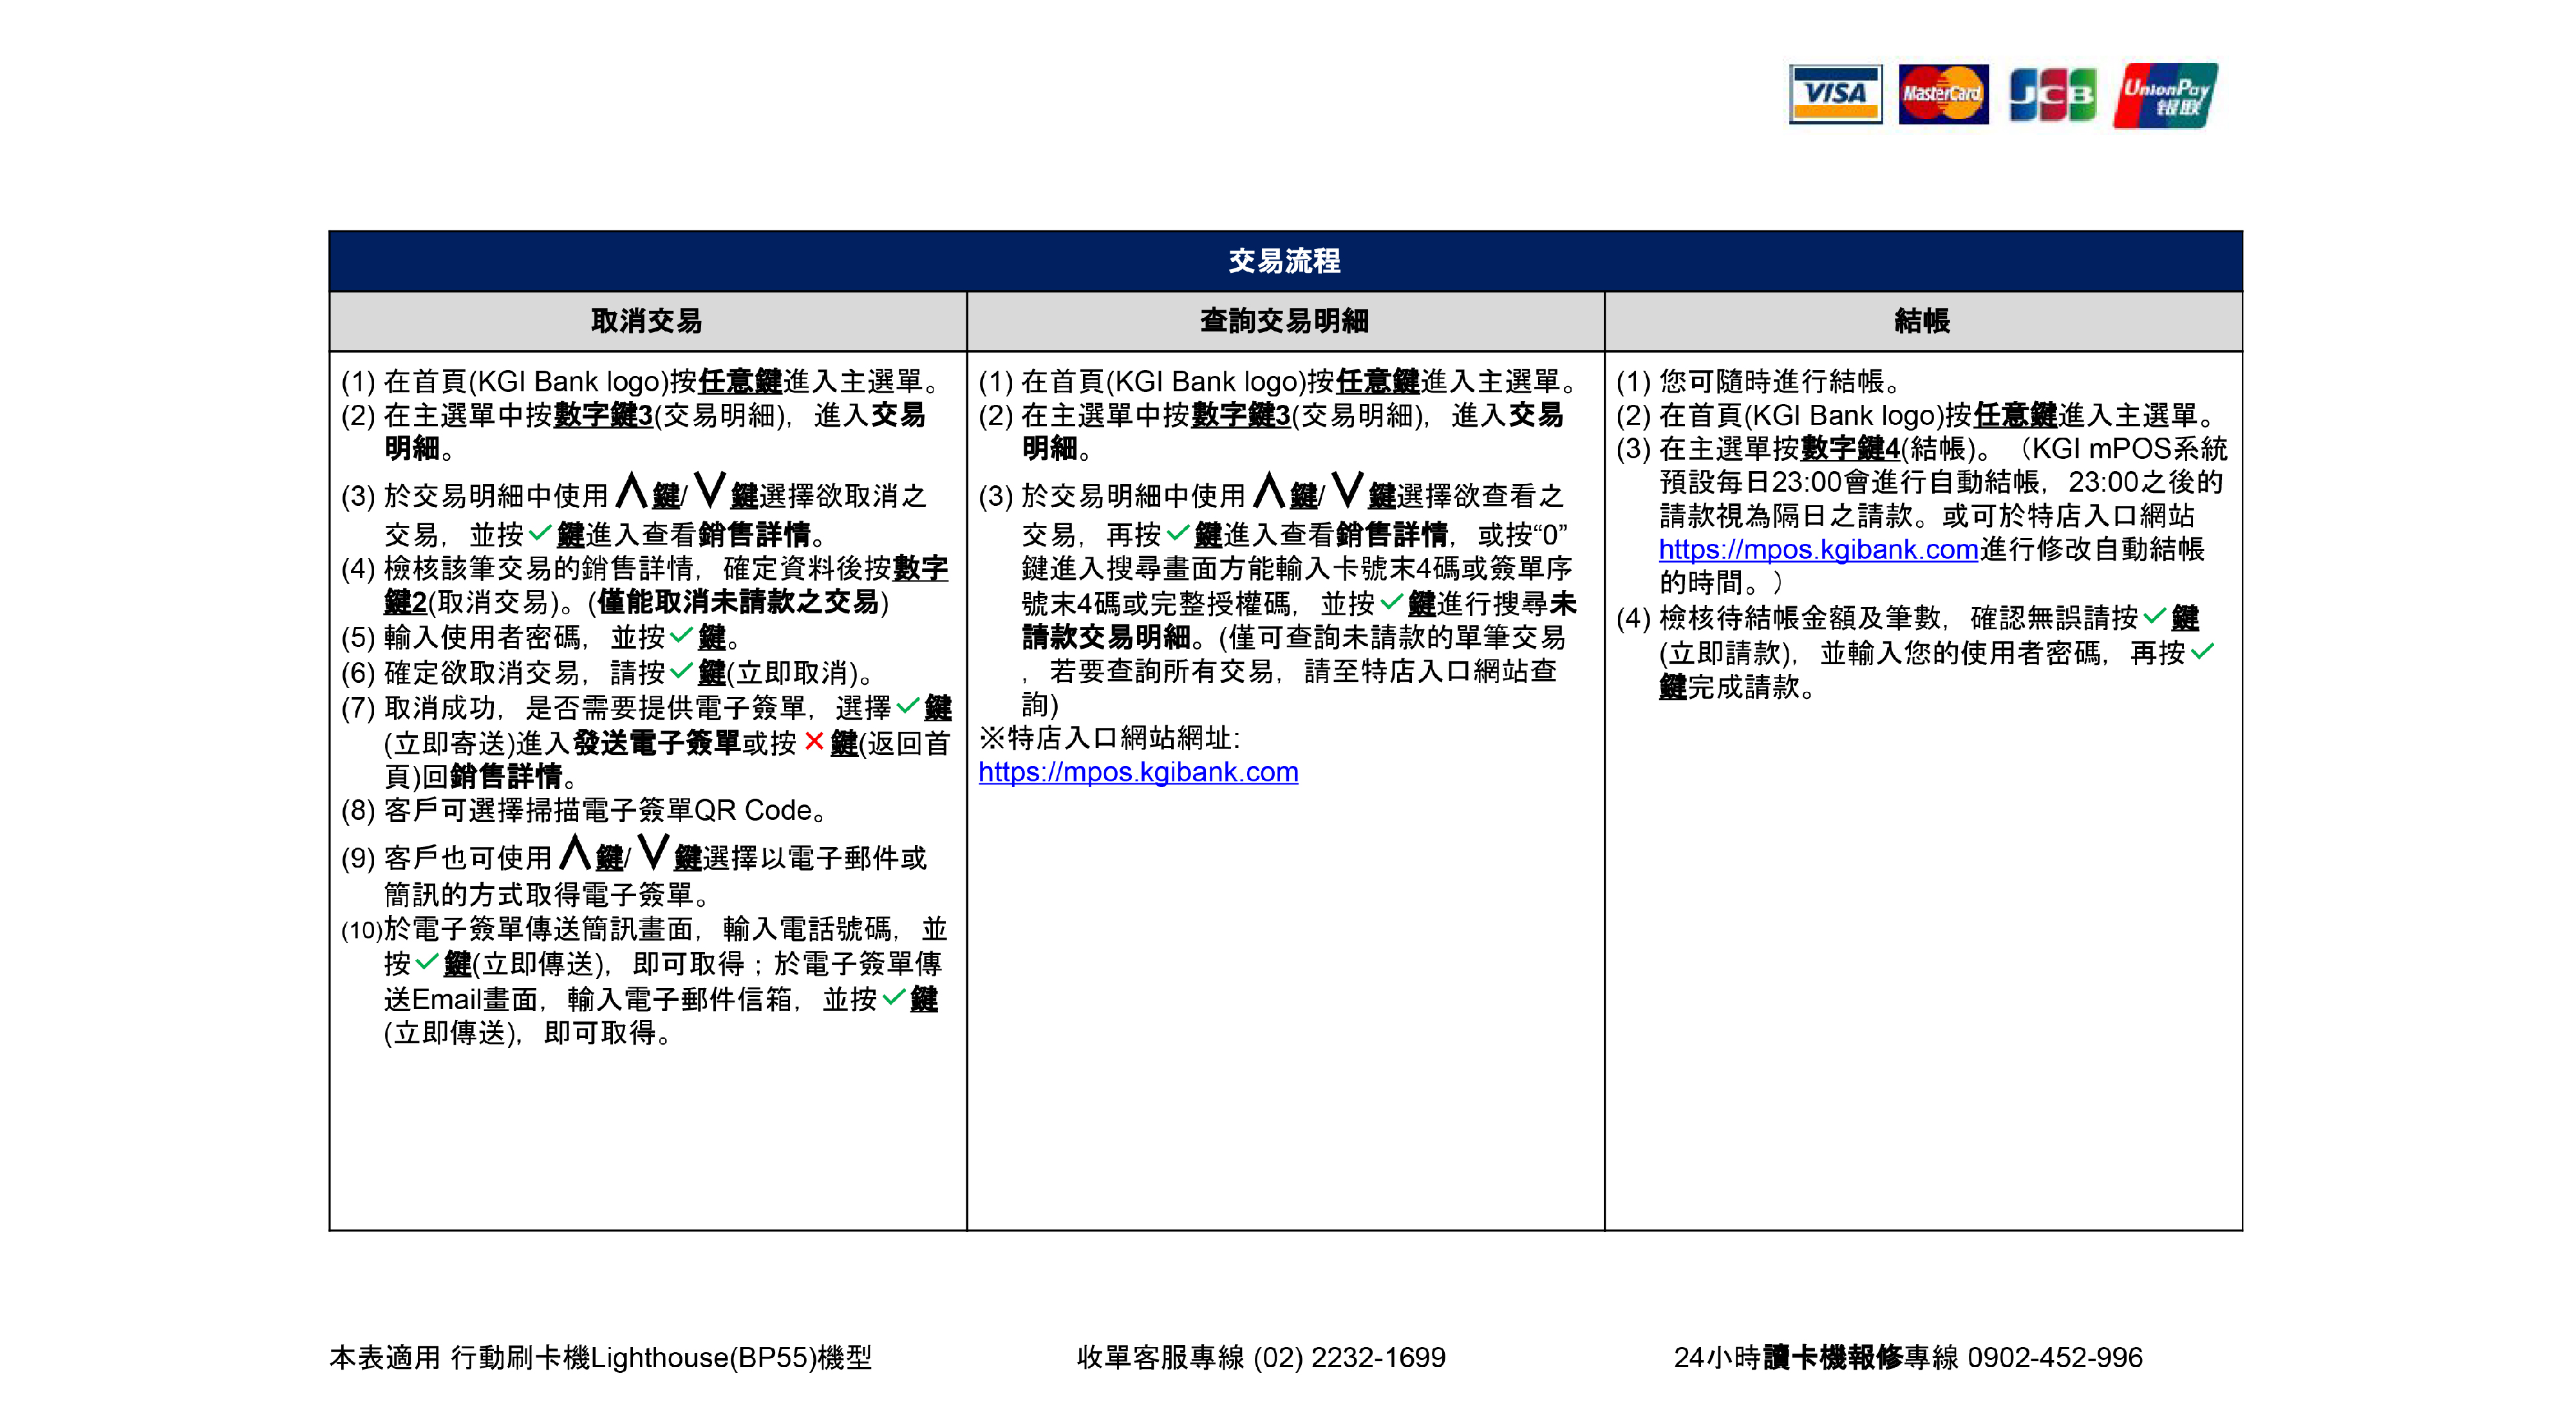Click the 讀卡機報修專線 0902-452-996 text
2576x1414 pixels.
coord(1953,1357)
